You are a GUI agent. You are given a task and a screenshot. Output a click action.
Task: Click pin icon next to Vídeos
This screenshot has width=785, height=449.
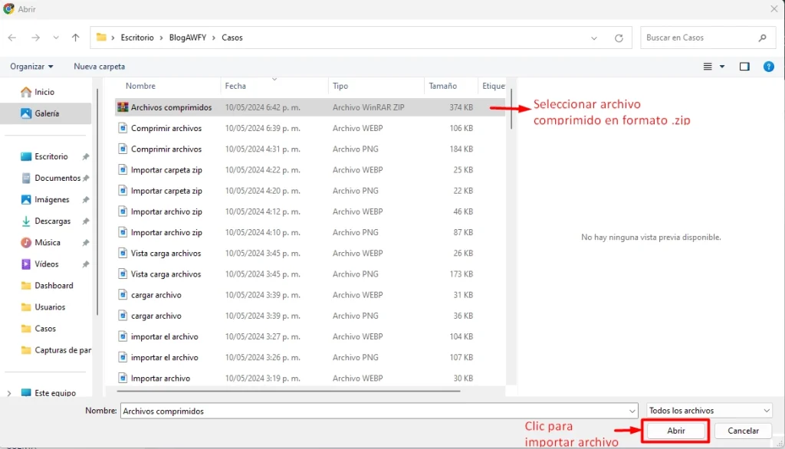click(x=86, y=264)
